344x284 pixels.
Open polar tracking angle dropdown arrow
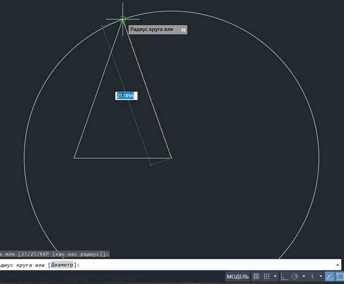coord(304,277)
